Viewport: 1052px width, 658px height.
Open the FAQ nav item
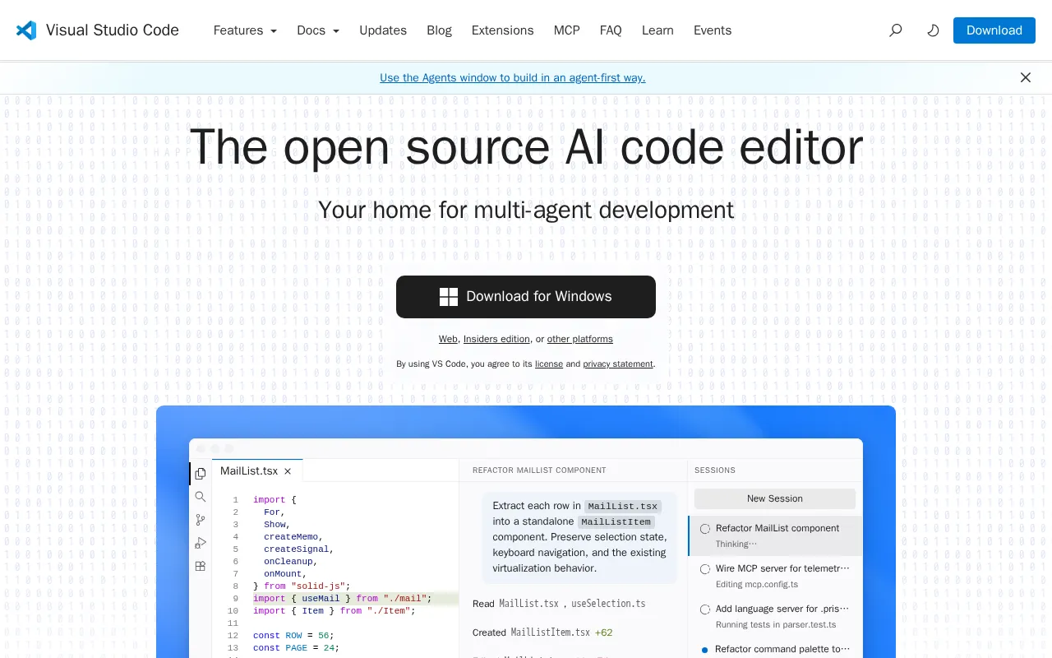(611, 30)
